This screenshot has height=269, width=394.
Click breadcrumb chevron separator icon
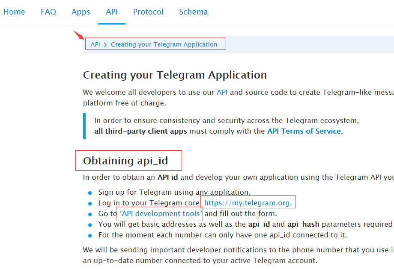click(x=105, y=44)
